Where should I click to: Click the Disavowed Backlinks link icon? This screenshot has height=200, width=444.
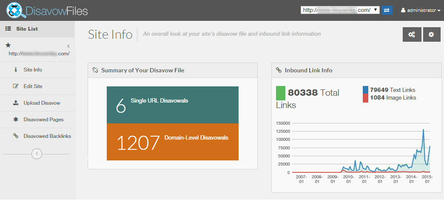click(x=16, y=136)
